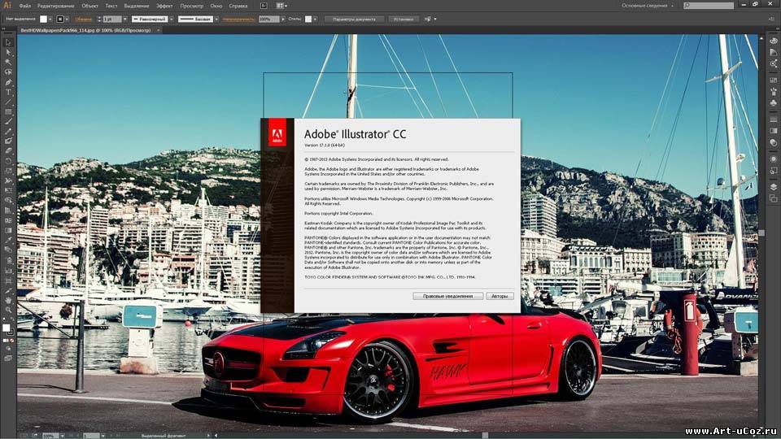Viewport: 781px width, 439px height.
Task: Click the fill color swatch in control bar
Action: click(x=44, y=19)
